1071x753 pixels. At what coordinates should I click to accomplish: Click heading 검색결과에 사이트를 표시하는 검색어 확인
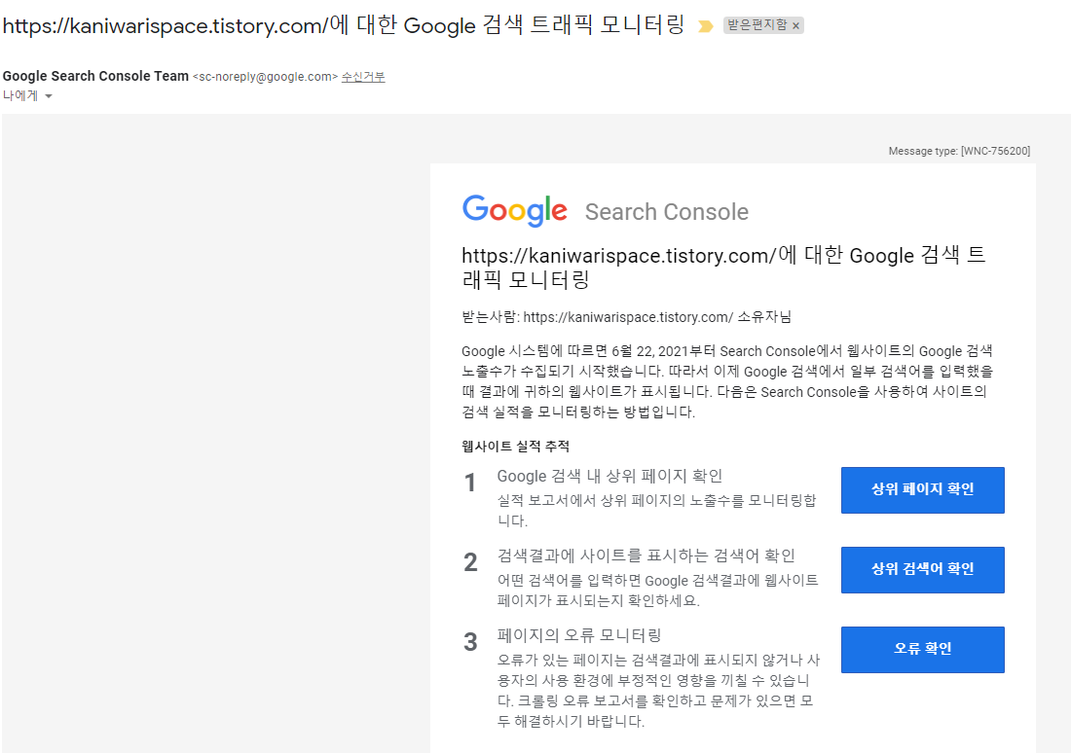tap(646, 556)
